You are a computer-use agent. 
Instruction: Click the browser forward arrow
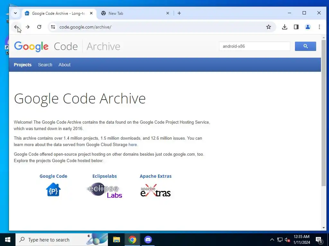[28, 27]
